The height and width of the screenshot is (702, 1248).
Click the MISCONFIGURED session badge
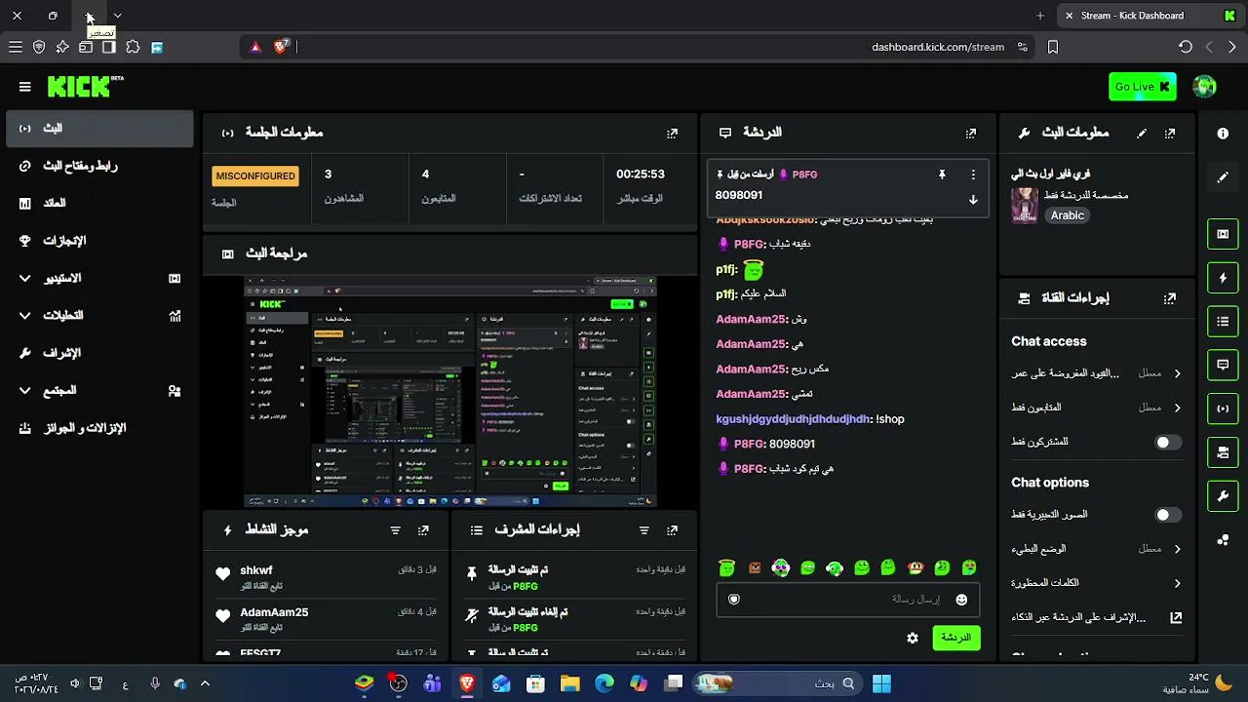[x=255, y=175]
